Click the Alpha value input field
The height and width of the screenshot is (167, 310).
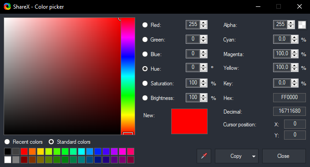pos(280,25)
